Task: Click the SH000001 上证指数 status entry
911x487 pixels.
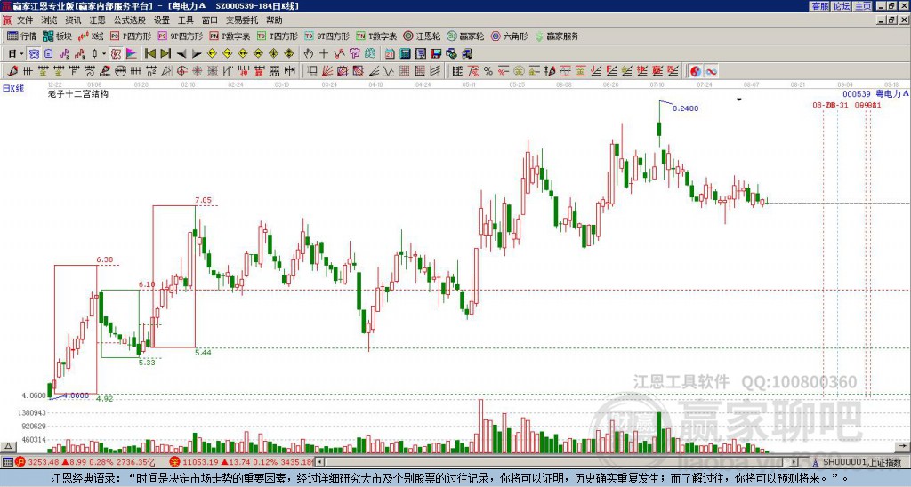Action: click(x=861, y=463)
